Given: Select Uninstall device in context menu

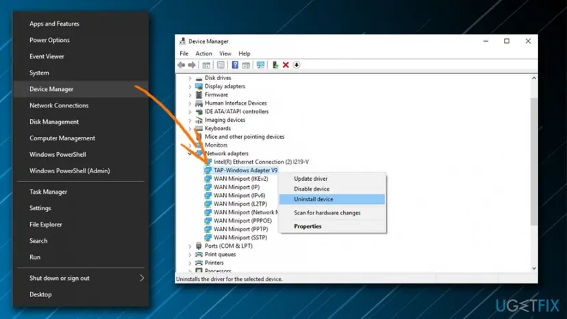Looking at the screenshot, I should [332, 199].
